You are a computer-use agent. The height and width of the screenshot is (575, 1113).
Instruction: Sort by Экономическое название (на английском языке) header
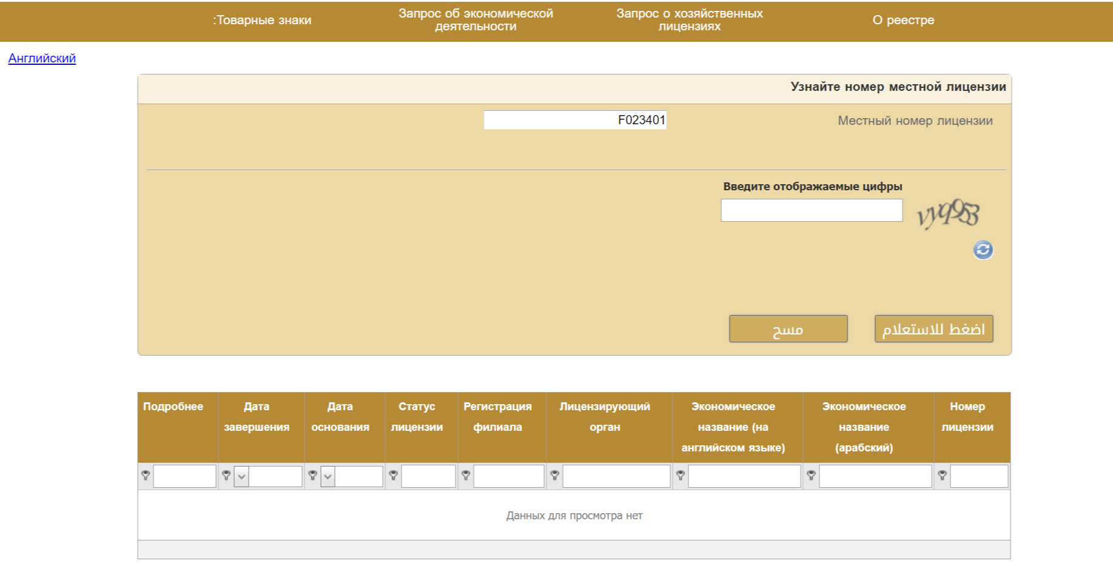tap(737, 428)
